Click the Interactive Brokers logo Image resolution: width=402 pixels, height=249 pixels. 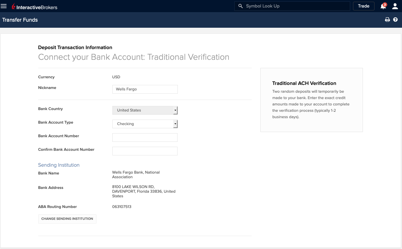(34, 6)
